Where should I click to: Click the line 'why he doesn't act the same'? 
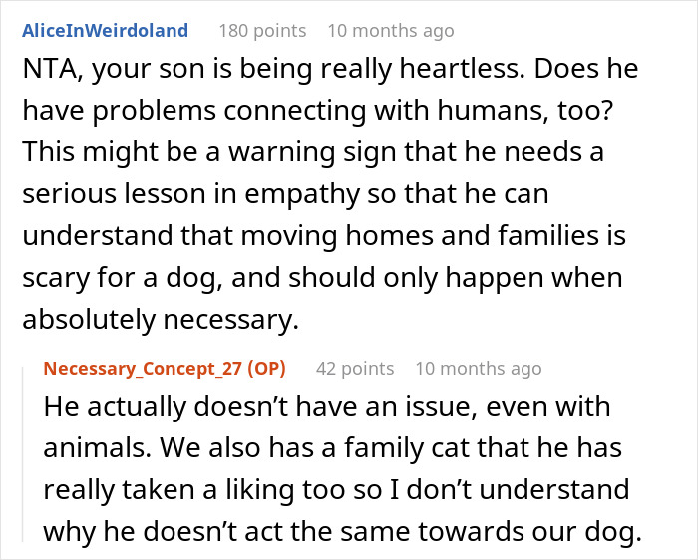(342, 531)
